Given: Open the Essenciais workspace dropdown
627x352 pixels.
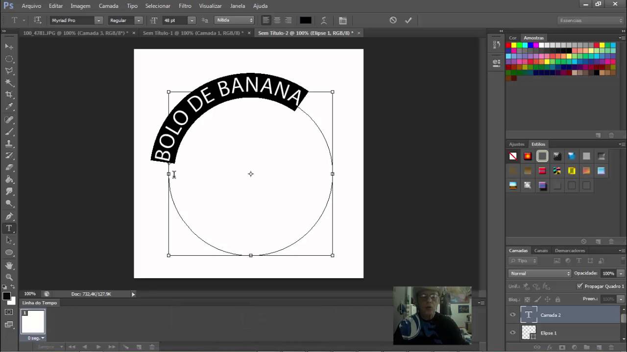Looking at the screenshot, I should pyautogui.click(x=590, y=21).
